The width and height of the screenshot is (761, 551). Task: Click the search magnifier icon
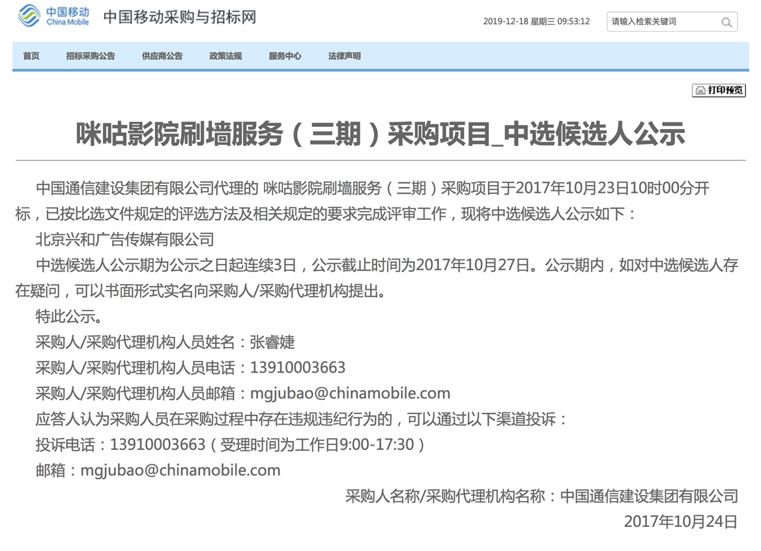[726, 22]
